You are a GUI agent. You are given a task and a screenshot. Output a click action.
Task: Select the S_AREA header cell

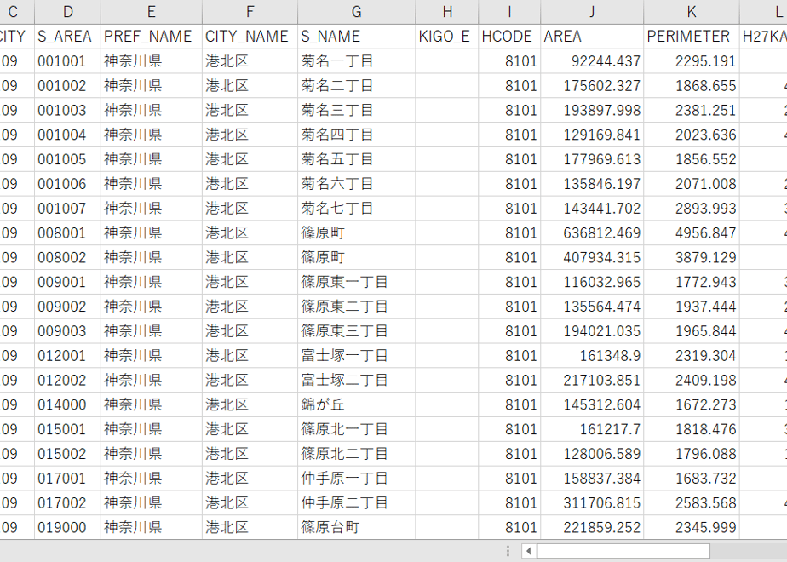coord(68,37)
